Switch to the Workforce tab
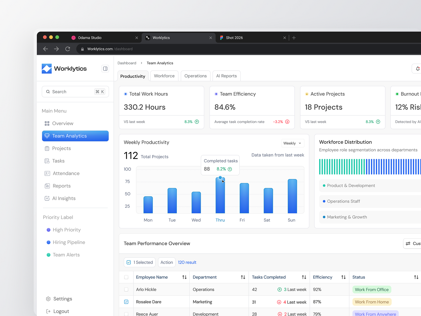The height and width of the screenshot is (316, 421). click(164, 76)
